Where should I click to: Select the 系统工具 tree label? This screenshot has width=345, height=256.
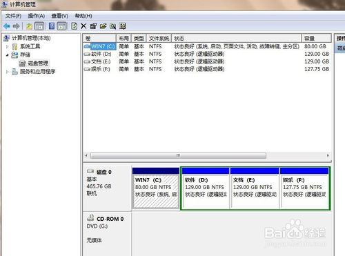point(30,46)
